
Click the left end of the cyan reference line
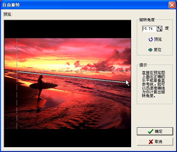pos(18,72)
